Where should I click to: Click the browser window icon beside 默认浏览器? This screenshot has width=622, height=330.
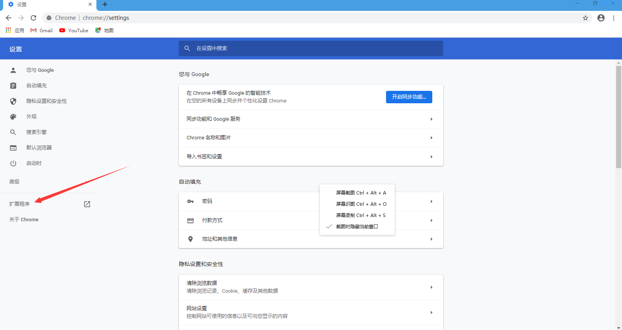click(x=13, y=148)
